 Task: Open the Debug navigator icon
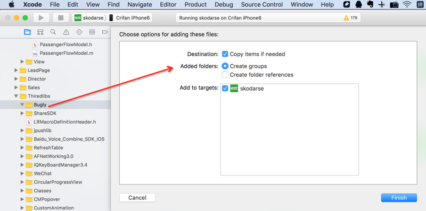(x=92, y=32)
